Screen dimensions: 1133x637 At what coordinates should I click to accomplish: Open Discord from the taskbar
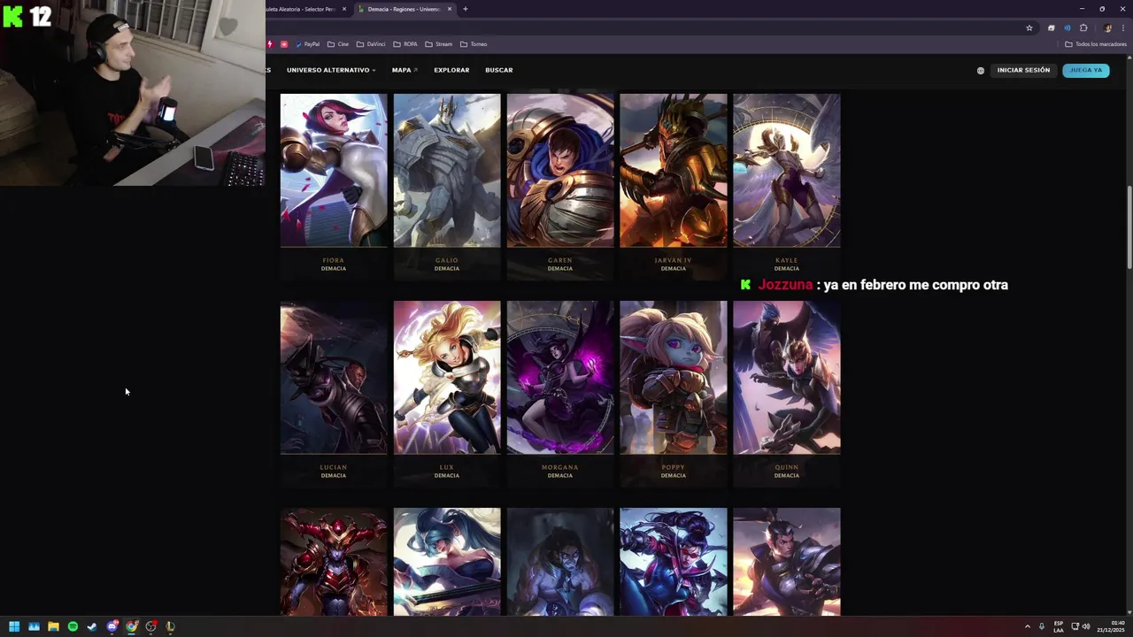click(x=112, y=626)
